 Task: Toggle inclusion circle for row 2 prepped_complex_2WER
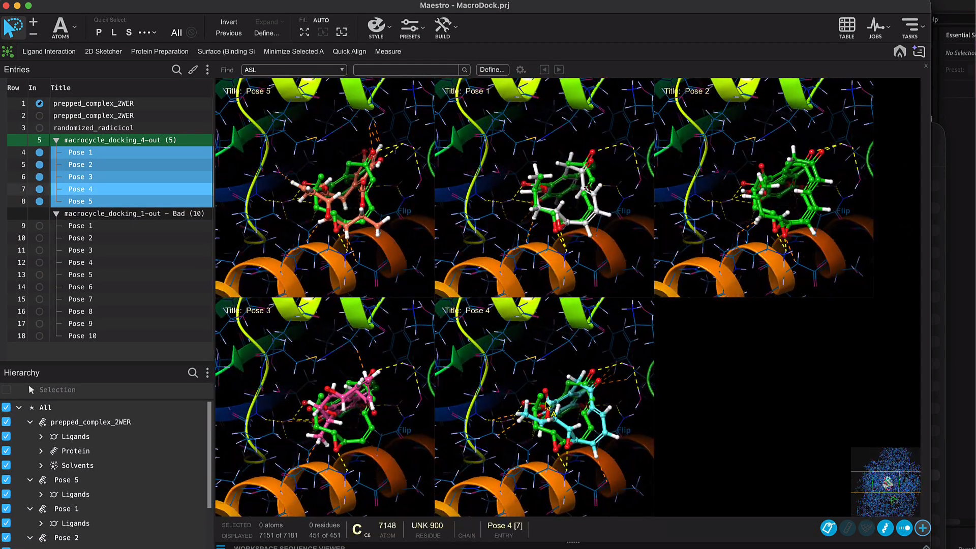(x=39, y=116)
